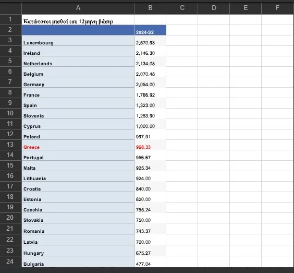
Task: Select column D header
Action: [214, 8]
